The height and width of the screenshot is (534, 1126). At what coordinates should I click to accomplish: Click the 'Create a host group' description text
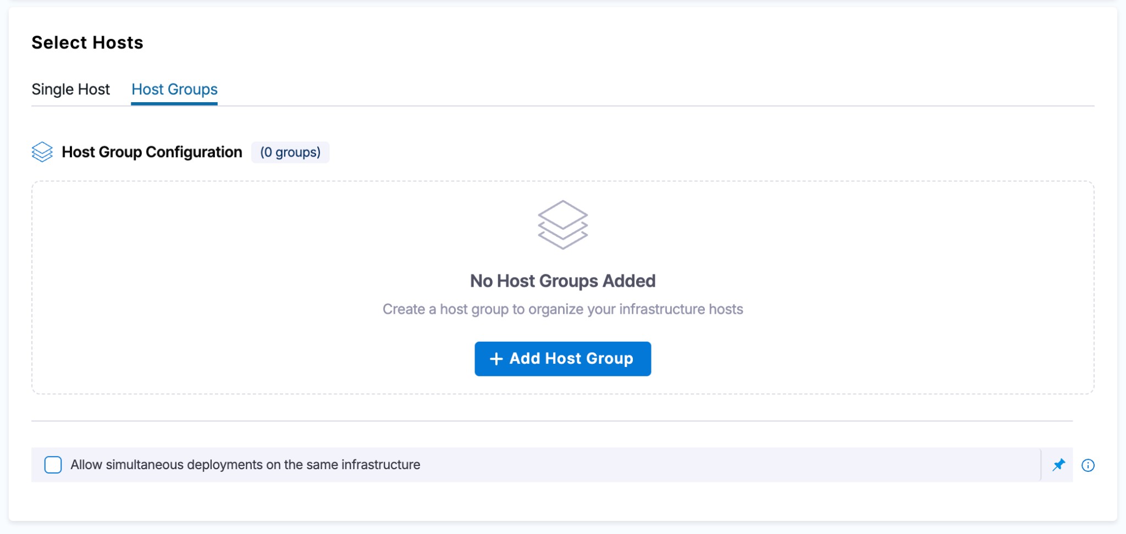(562, 309)
